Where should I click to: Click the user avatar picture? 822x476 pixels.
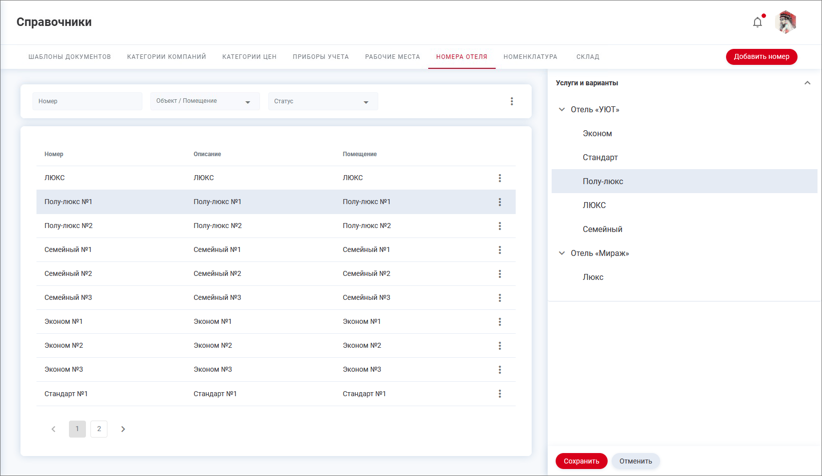(786, 22)
